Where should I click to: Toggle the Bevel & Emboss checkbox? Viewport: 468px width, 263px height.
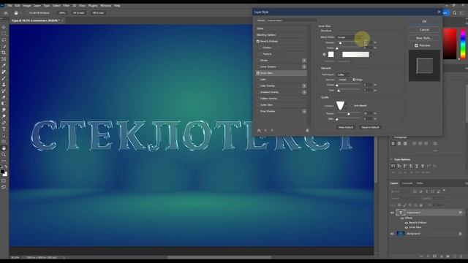click(258, 42)
